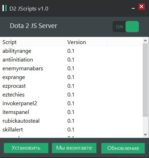Image resolution: width=149 pixels, height=158 pixels.
Task: Minimize the D2 JScripts window
Action: coord(133,8)
